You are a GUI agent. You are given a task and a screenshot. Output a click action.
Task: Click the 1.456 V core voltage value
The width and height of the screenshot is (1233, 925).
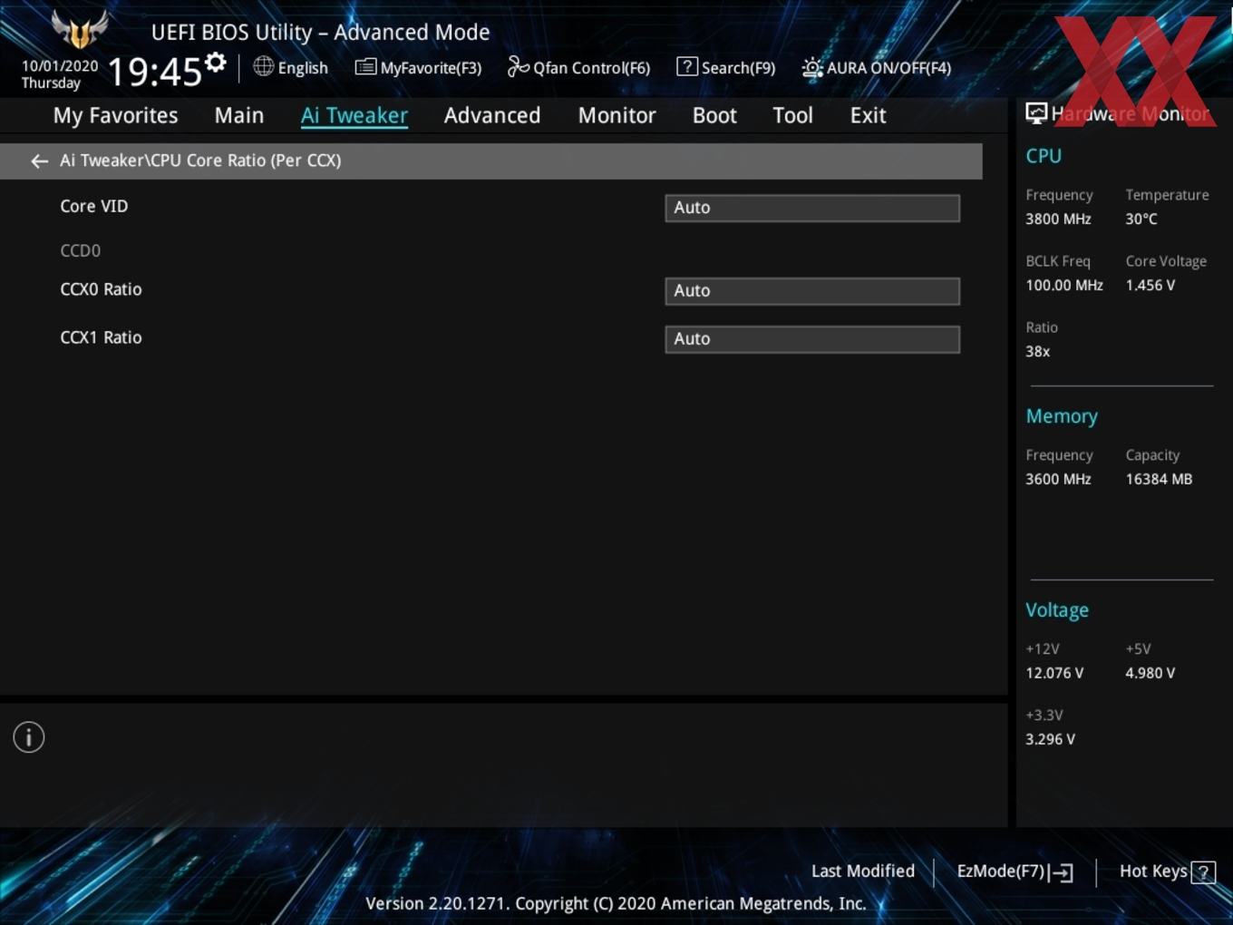tap(1150, 285)
